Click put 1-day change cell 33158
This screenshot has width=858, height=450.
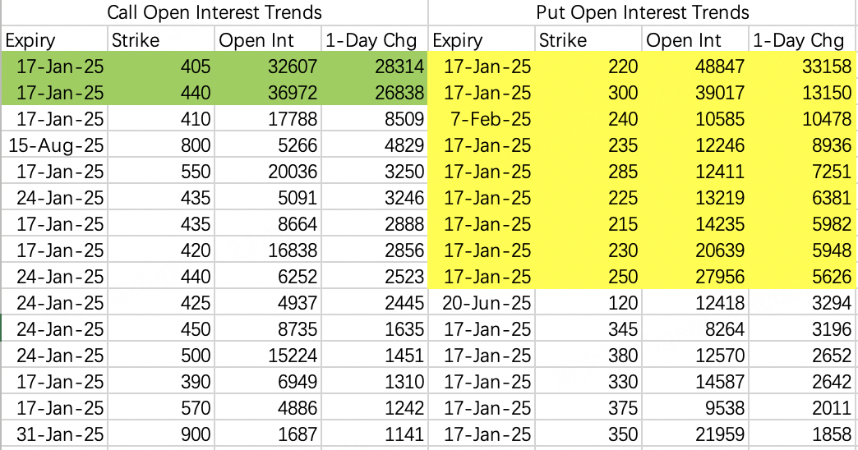tap(803, 67)
